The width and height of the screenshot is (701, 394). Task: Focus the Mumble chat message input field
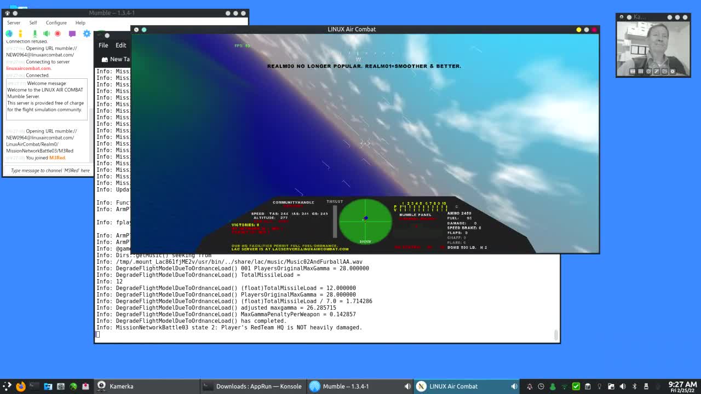pos(48,170)
